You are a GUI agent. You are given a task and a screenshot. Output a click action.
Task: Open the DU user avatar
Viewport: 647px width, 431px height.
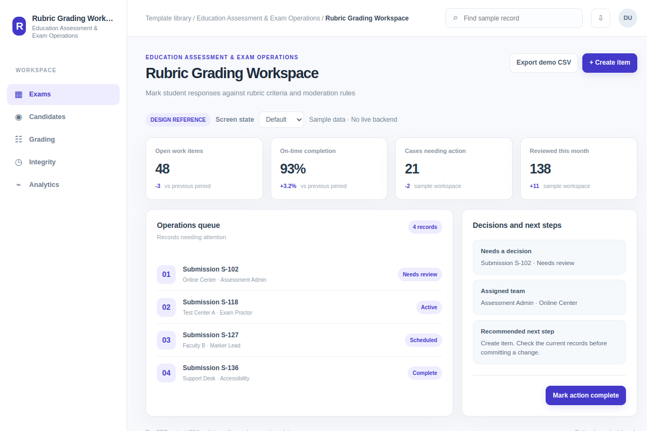click(x=628, y=18)
